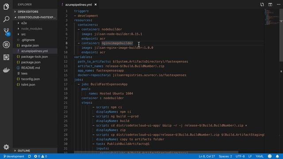Open README.md file

tap(35, 68)
